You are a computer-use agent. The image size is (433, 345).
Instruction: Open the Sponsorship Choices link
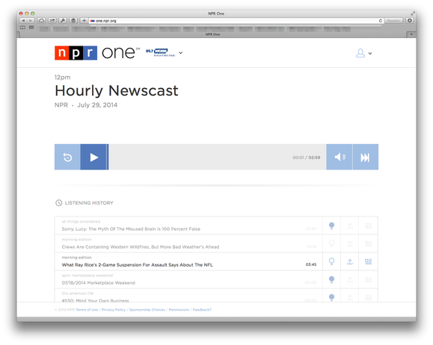(x=147, y=310)
